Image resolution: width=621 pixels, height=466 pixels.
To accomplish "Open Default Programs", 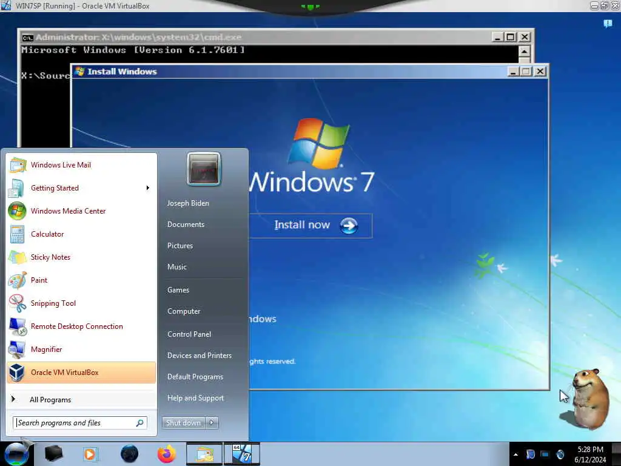I will [x=195, y=377].
